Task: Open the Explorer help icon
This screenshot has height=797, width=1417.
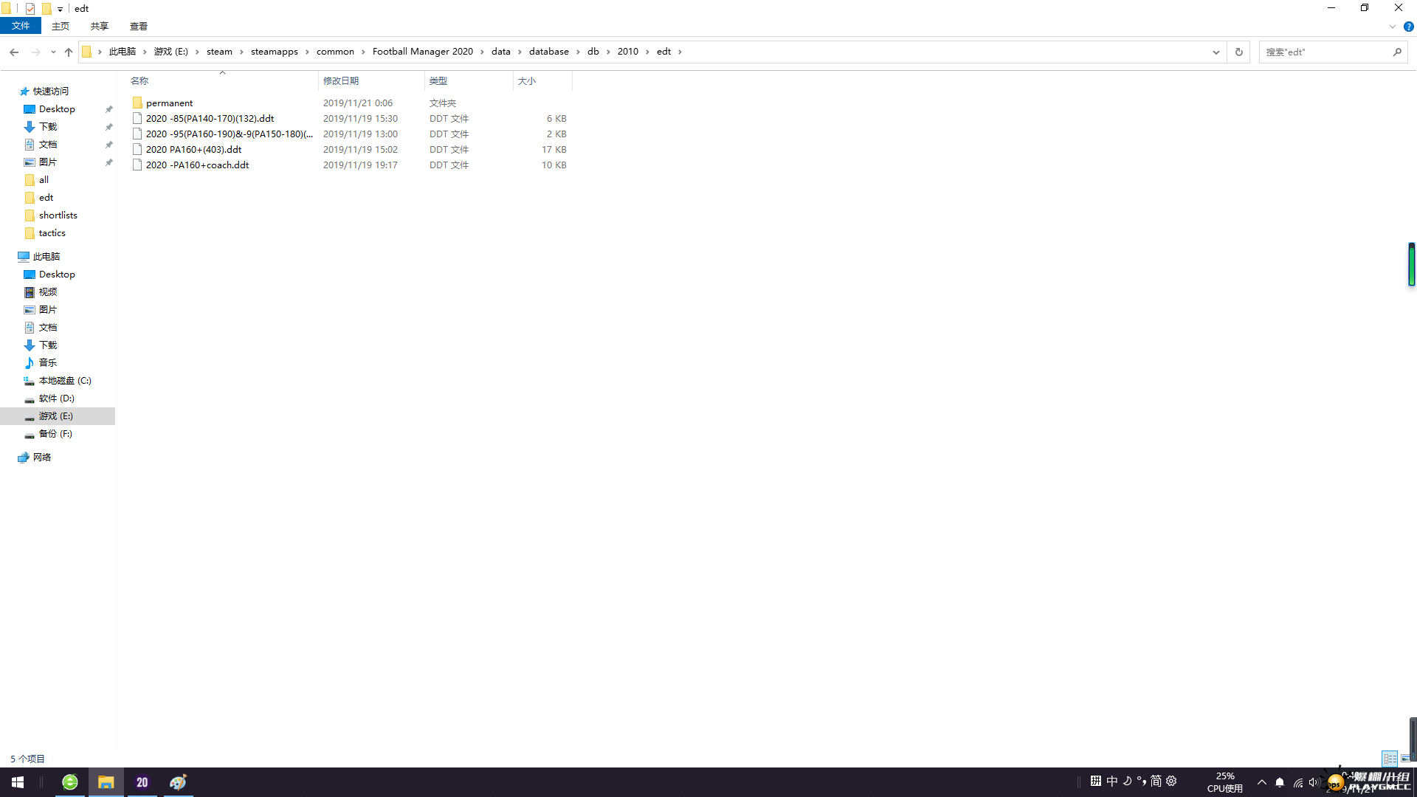Action: coord(1409,27)
